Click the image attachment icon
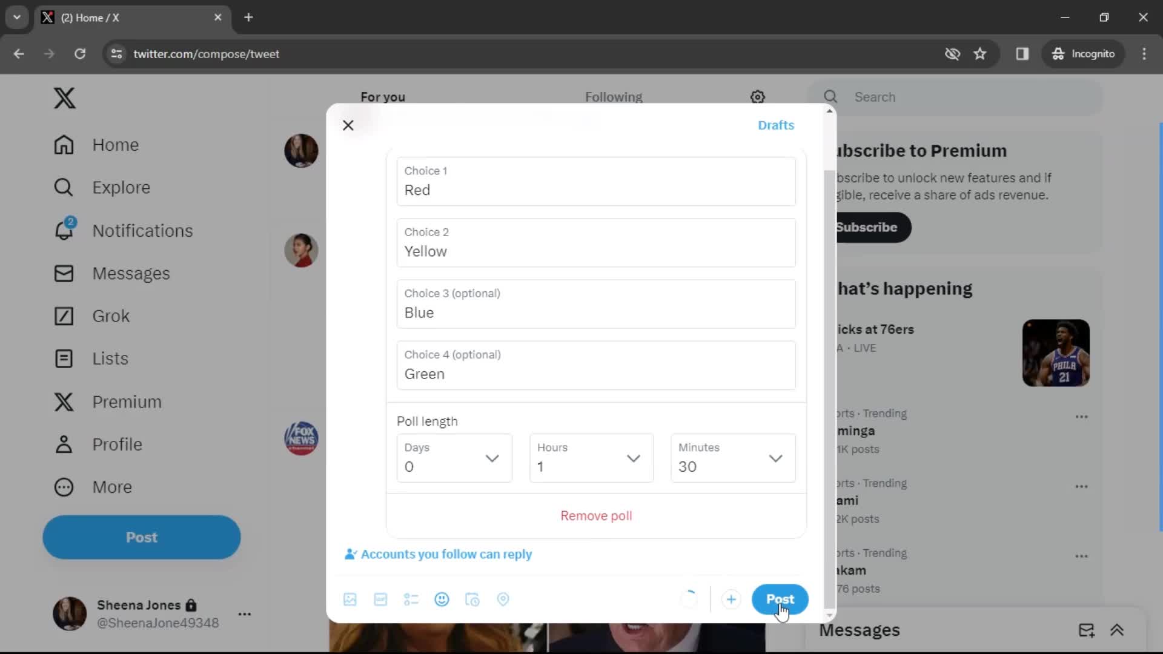1163x654 pixels. point(349,599)
